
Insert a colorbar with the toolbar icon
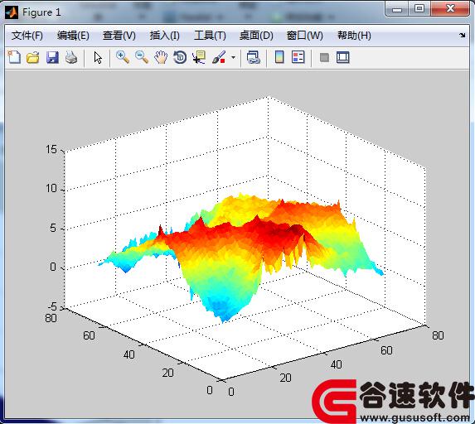tap(279, 57)
